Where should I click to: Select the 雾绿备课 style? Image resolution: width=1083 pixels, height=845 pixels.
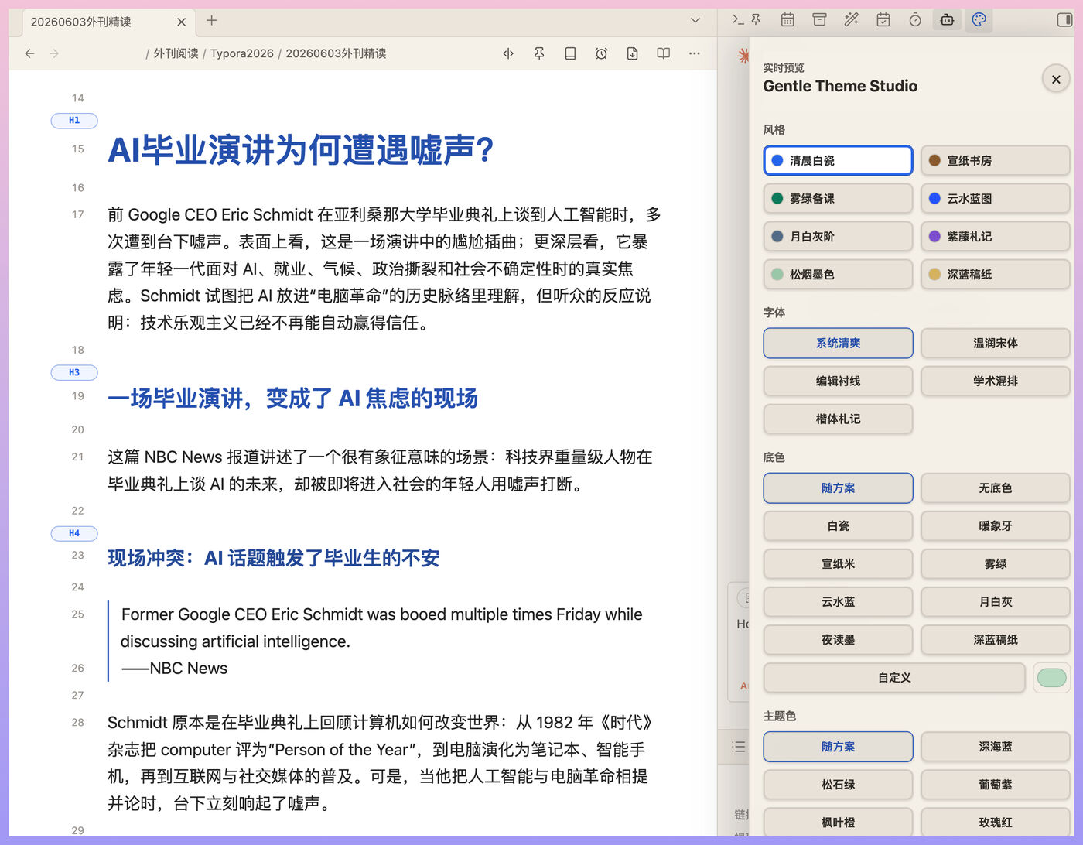pyautogui.click(x=839, y=199)
